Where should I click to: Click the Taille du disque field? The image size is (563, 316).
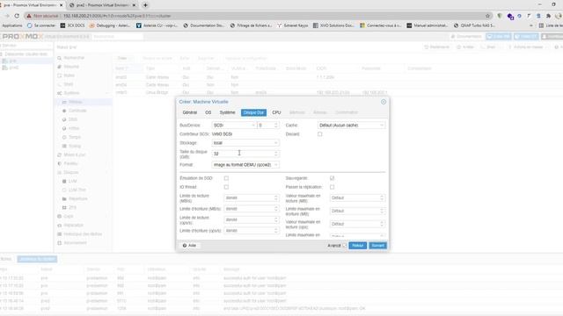click(243, 154)
